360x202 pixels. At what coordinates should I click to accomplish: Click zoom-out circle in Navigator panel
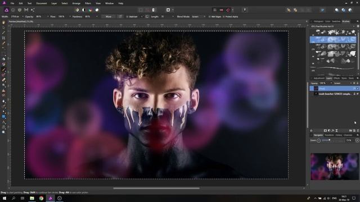pos(319,141)
